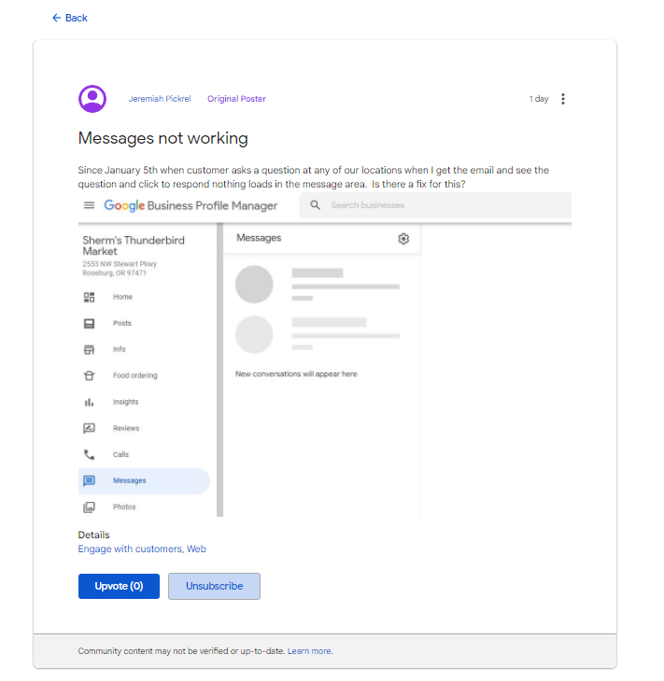Open the Learn more link
This screenshot has height=681, width=664.
[x=309, y=651]
